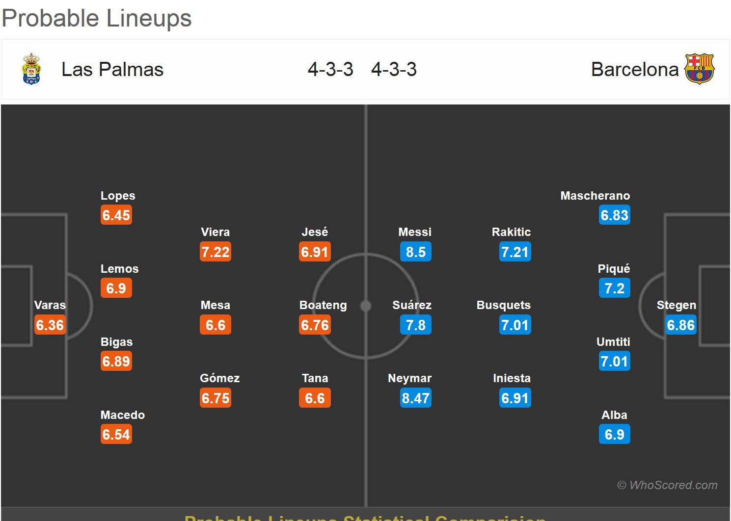This screenshot has height=521, width=731.
Task: Click Mascherano's player name
Action: click(595, 196)
